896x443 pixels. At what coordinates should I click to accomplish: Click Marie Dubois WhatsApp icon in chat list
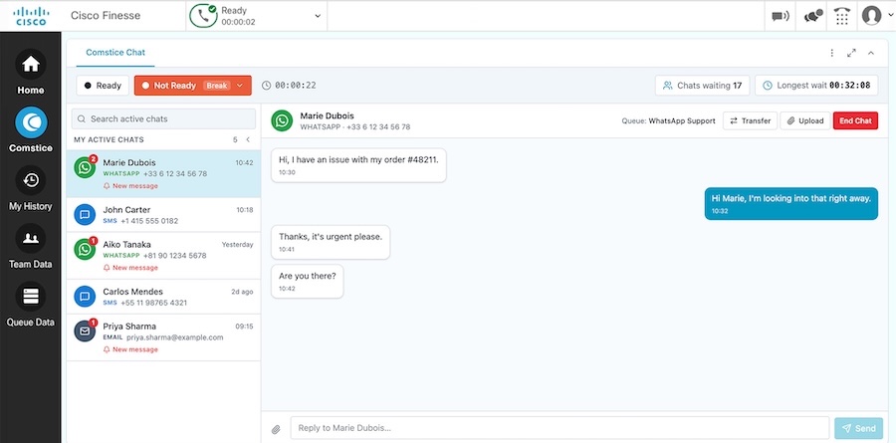[x=85, y=167]
